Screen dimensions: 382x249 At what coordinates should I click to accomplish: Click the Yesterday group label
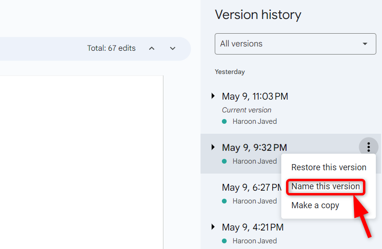coord(230,72)
